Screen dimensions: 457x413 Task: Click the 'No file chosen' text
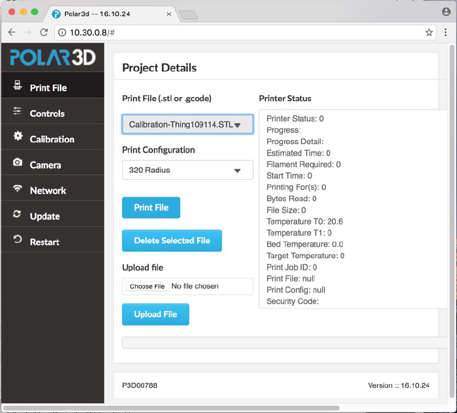(x=195, y=286)
